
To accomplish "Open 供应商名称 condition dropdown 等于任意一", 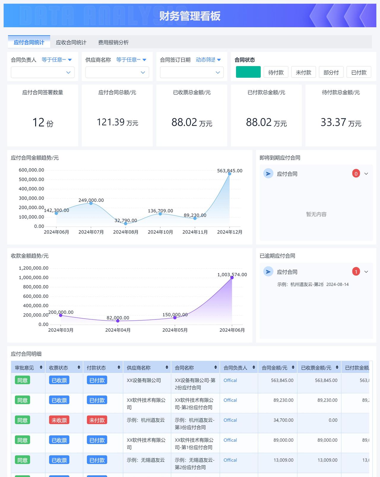I will pyautogui.click(x=131, y=60).
